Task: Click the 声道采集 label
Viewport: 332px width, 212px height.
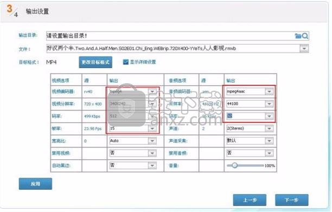Action: 178,141
